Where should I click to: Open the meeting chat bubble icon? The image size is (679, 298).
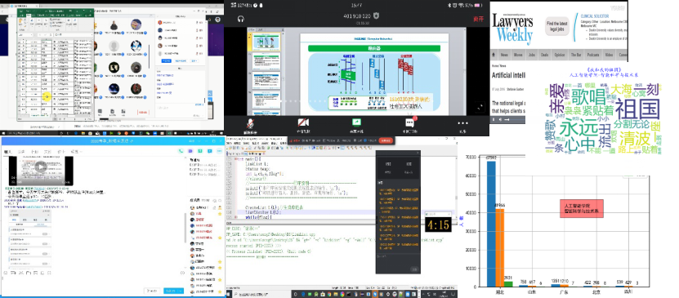pyautogui.click(x=409, y=122)
